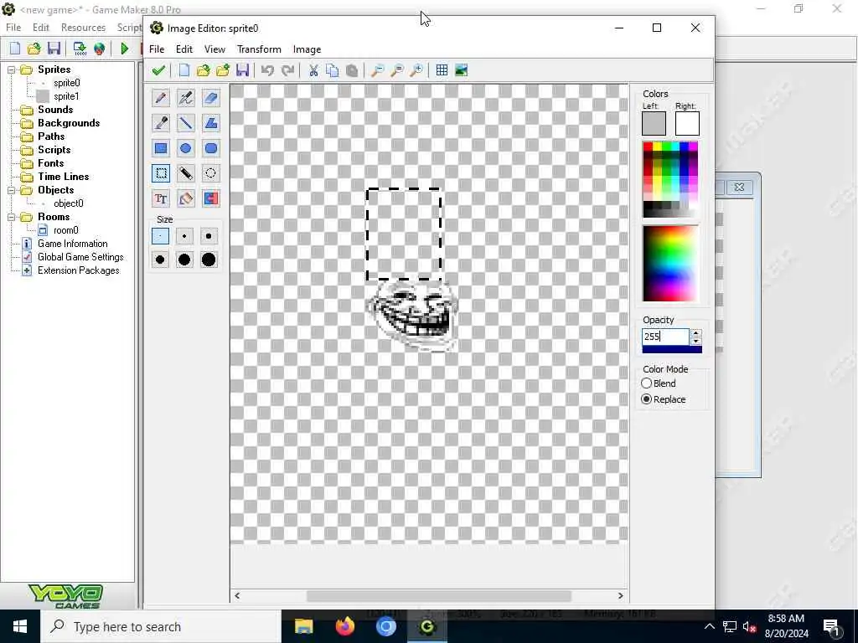Click the Opacity value field
The height and width of the screenshot is (643, 858).
pos(665,337)
